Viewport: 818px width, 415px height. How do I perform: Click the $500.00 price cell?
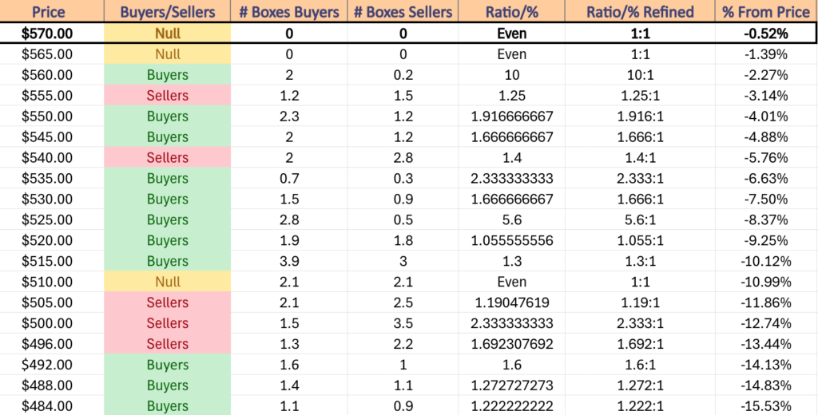tap(52, 323)
